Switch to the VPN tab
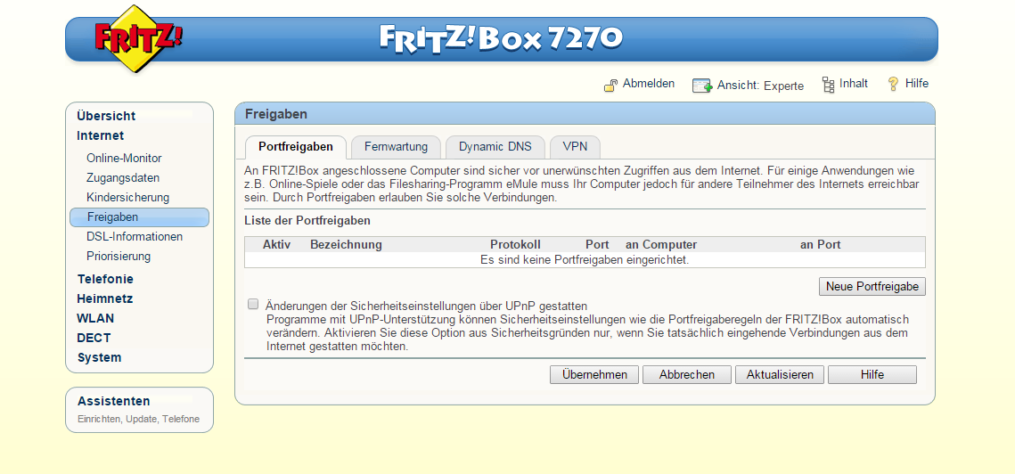The width and height of the screenshot is (1015, 474). click(575, 147)
